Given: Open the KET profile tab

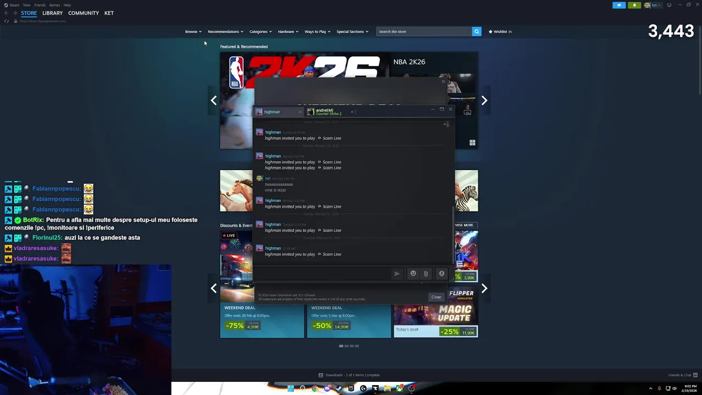Looking at the screenshot, I should pos(109,13).
